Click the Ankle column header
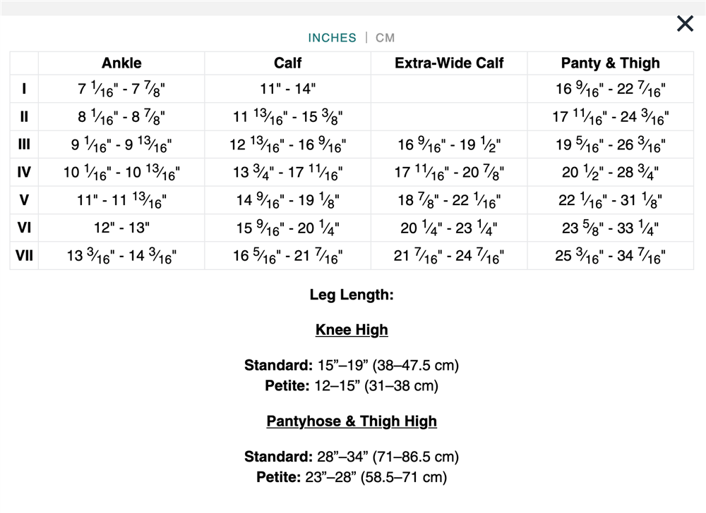 tap(121, 63)
